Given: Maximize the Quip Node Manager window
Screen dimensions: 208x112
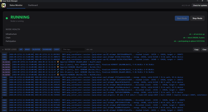Looking at the screenshot, I should click(x=202, y=1).
